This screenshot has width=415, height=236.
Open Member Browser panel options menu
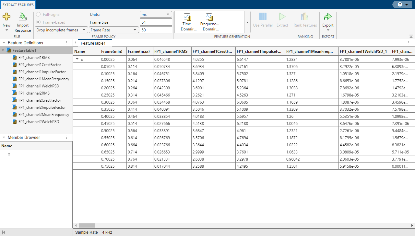pos(67,137)
